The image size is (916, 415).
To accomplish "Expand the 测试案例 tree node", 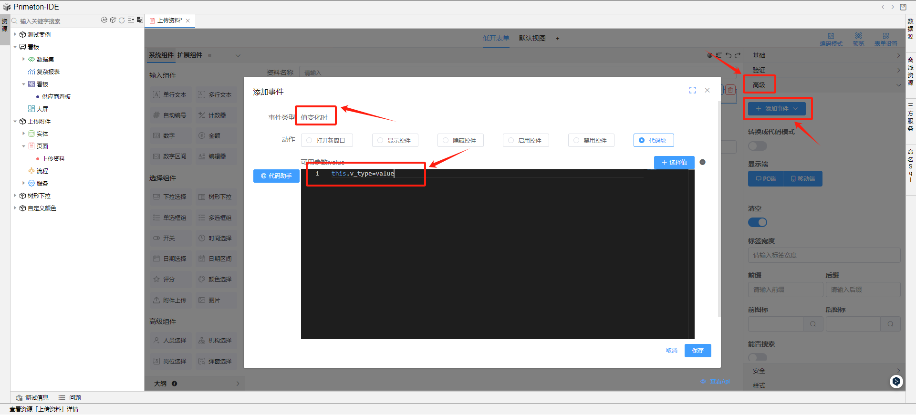I will [15, 34].
